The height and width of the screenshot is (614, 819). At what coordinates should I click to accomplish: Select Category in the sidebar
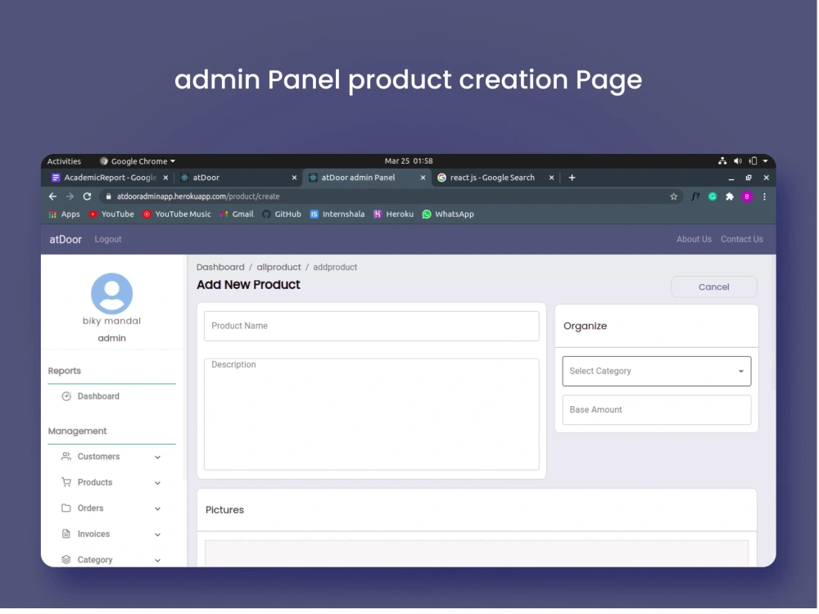94,560
